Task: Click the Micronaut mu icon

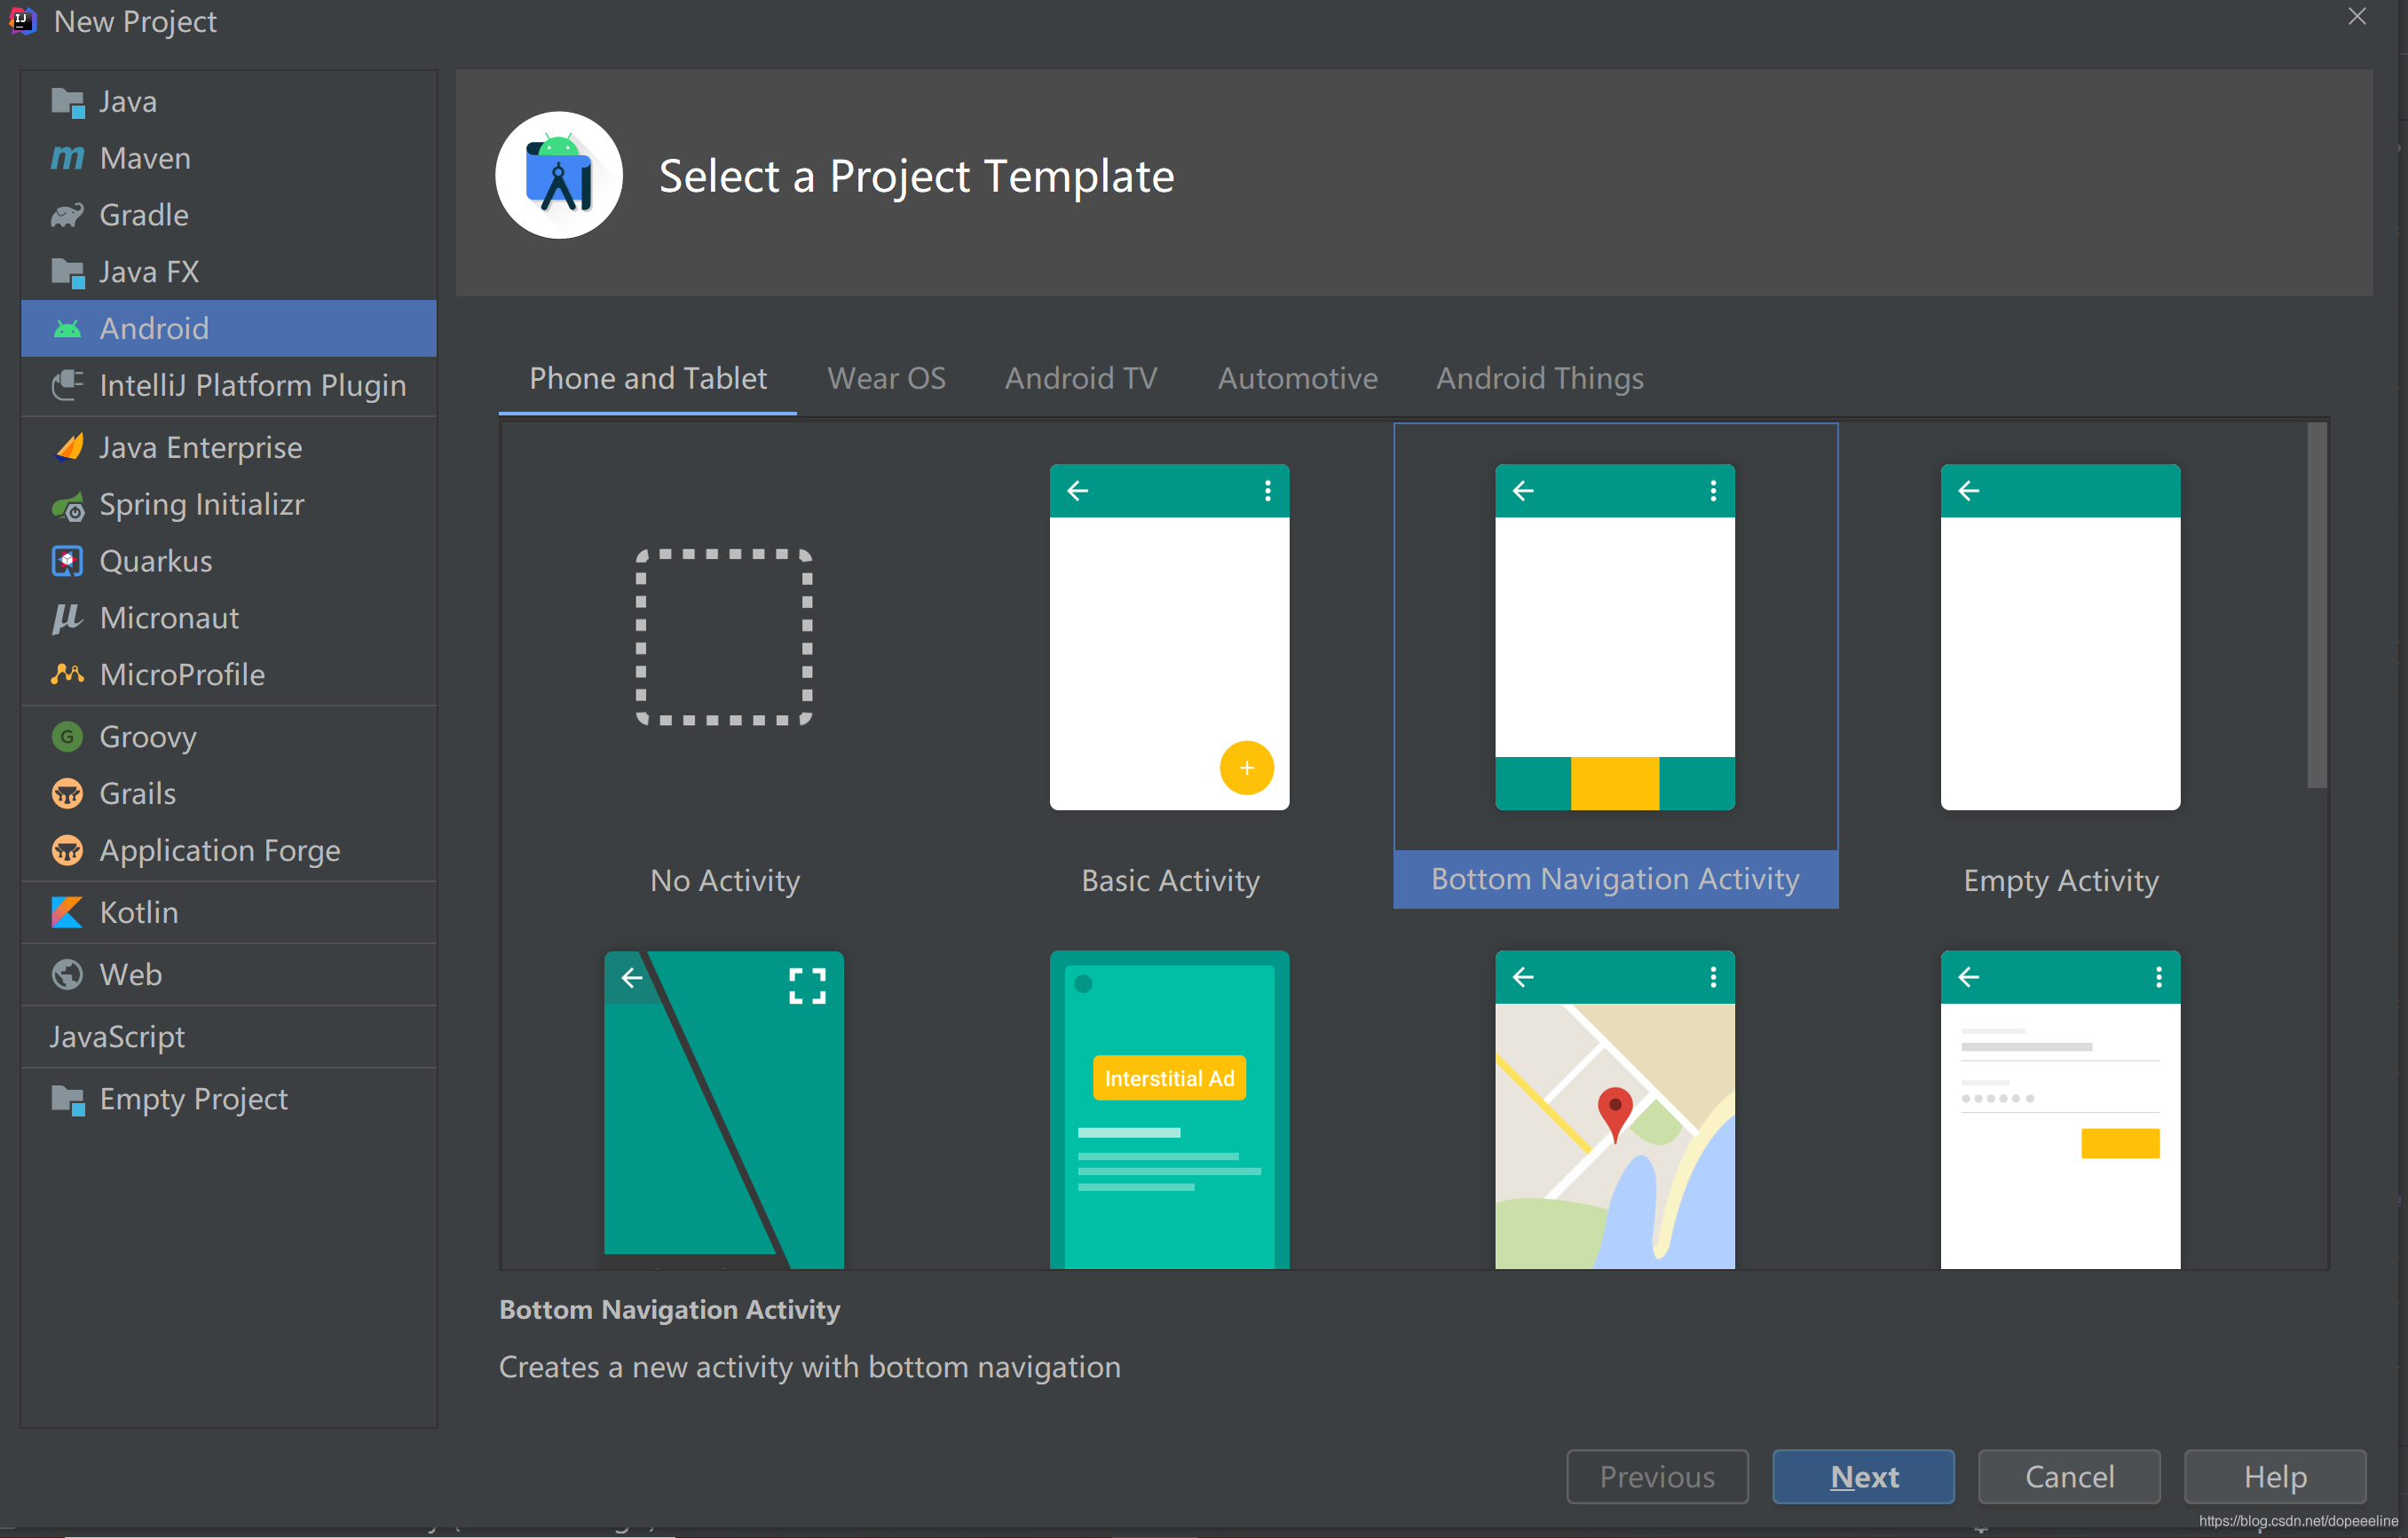Action: (67, 618)
